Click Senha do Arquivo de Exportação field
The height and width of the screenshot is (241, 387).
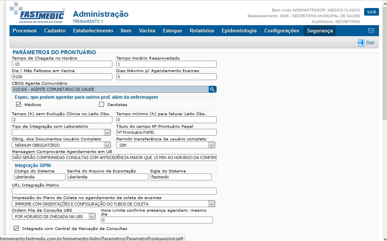pos(108,177)
